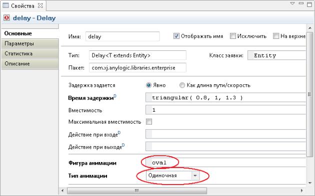Open the Статистика tab
The width and height of the screenshot is (315, 196).
[x=29, y=53]
